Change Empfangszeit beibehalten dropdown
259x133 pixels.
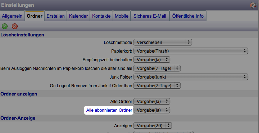[152, 59]
